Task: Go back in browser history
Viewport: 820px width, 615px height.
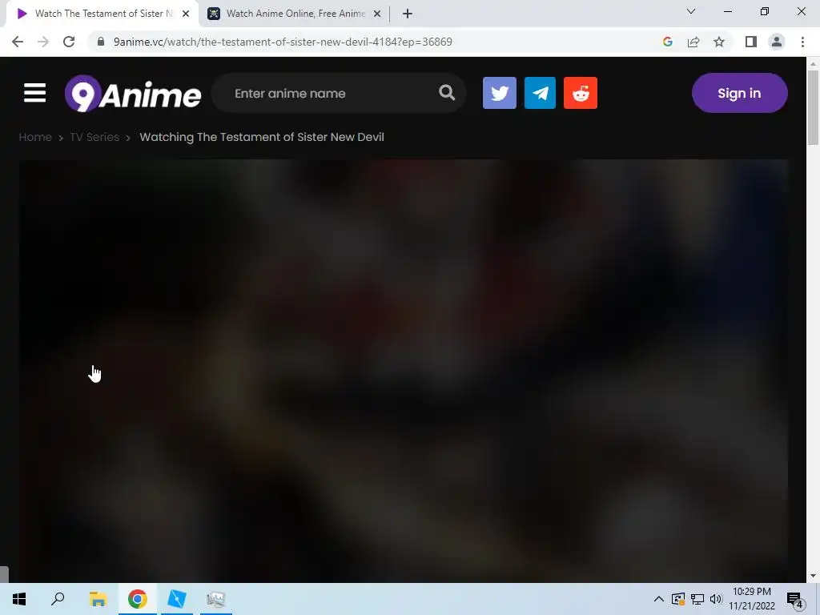Action: click(x=18, y=42)
